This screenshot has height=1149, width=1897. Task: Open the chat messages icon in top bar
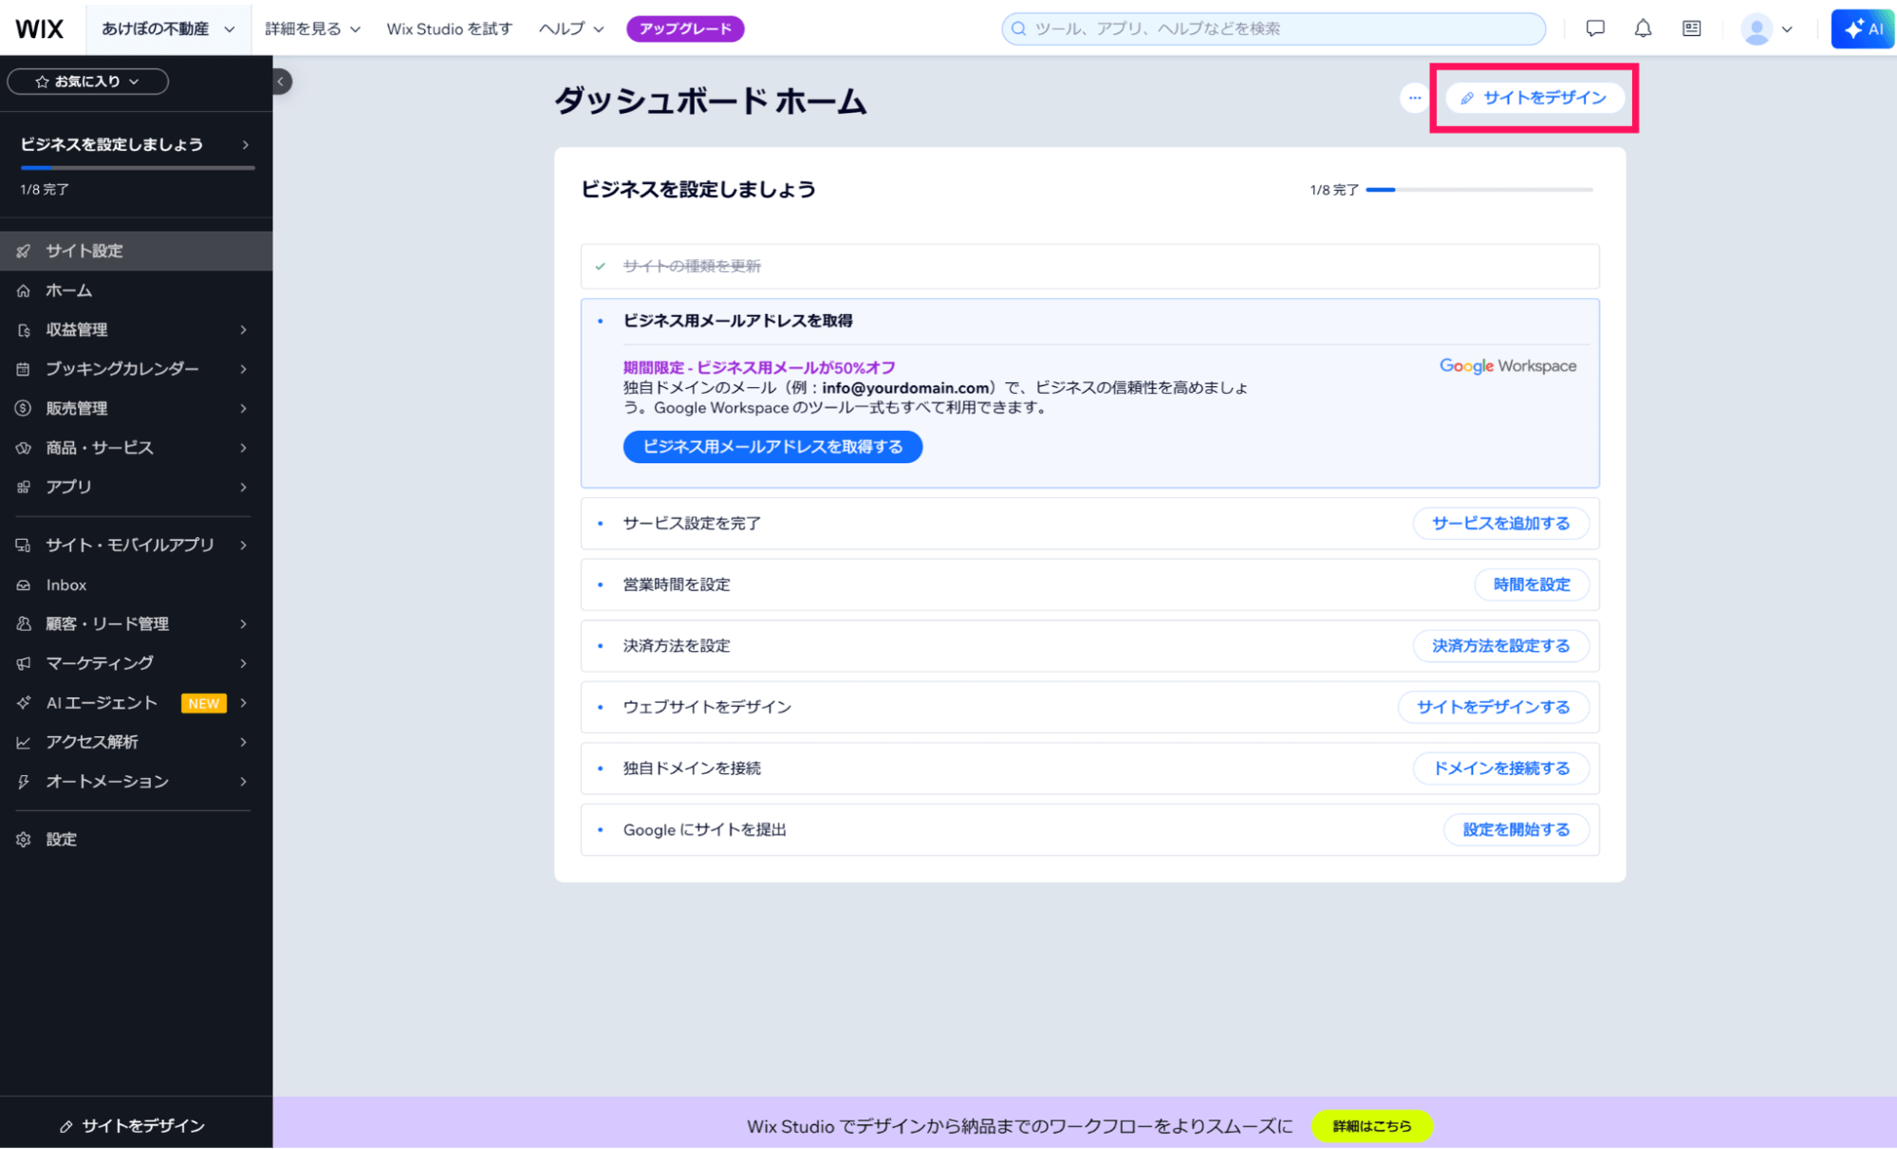pyautogui.click(x=1595, y=28)
